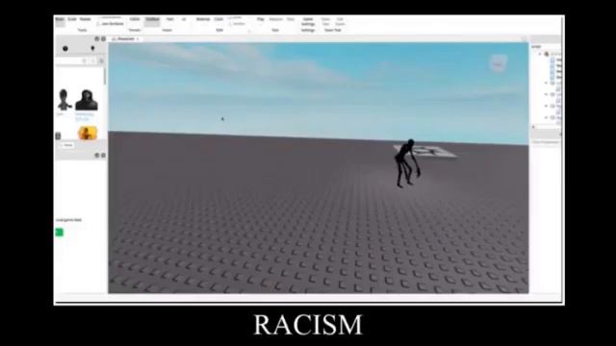The image size is (616, 346).
Task: Expand the first collapsed service below Workspace children
Action: (x=546, y=84)
